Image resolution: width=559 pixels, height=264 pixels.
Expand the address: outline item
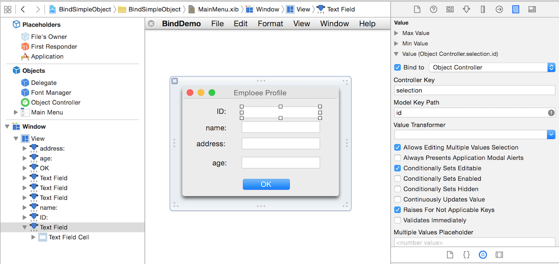click(25, 148)
